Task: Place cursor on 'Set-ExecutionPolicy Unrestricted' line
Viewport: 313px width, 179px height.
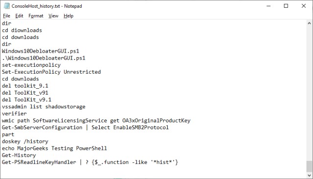Action: tap(51, 72)
